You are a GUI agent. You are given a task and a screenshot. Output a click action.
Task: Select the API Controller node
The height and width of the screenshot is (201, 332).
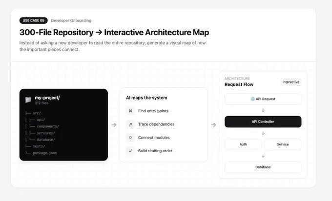263,121
